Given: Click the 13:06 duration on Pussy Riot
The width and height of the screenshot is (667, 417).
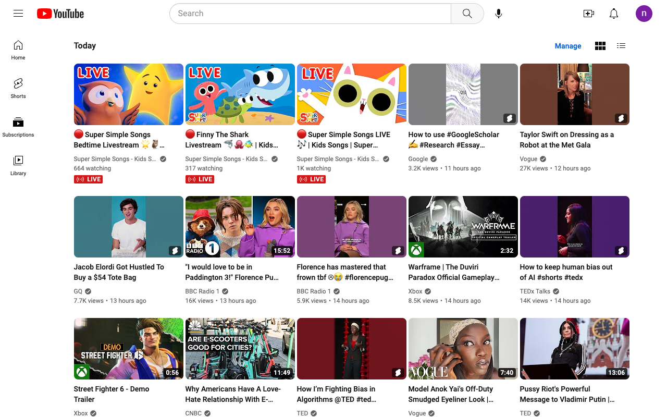Looking at the screenshot, I should 616,373.
